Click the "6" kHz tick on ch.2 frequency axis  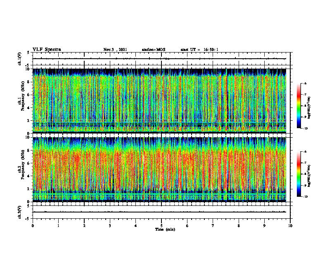29,163
